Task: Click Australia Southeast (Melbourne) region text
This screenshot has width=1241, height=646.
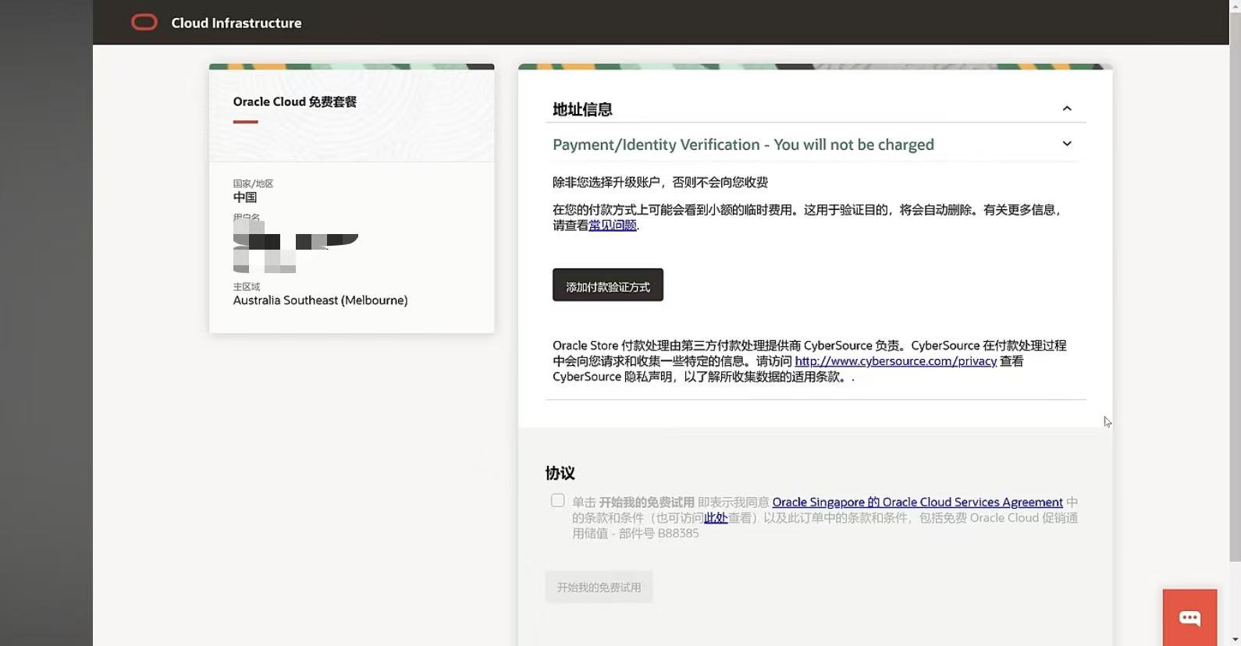Action: [320, 300]
